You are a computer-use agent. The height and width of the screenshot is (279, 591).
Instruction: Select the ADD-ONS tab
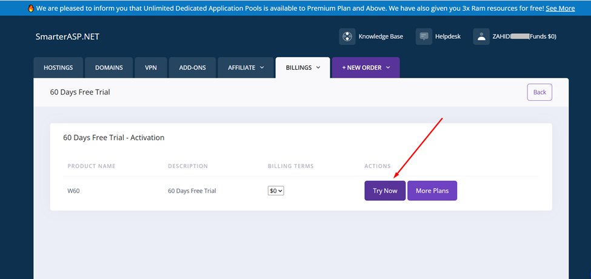(193, 68)
